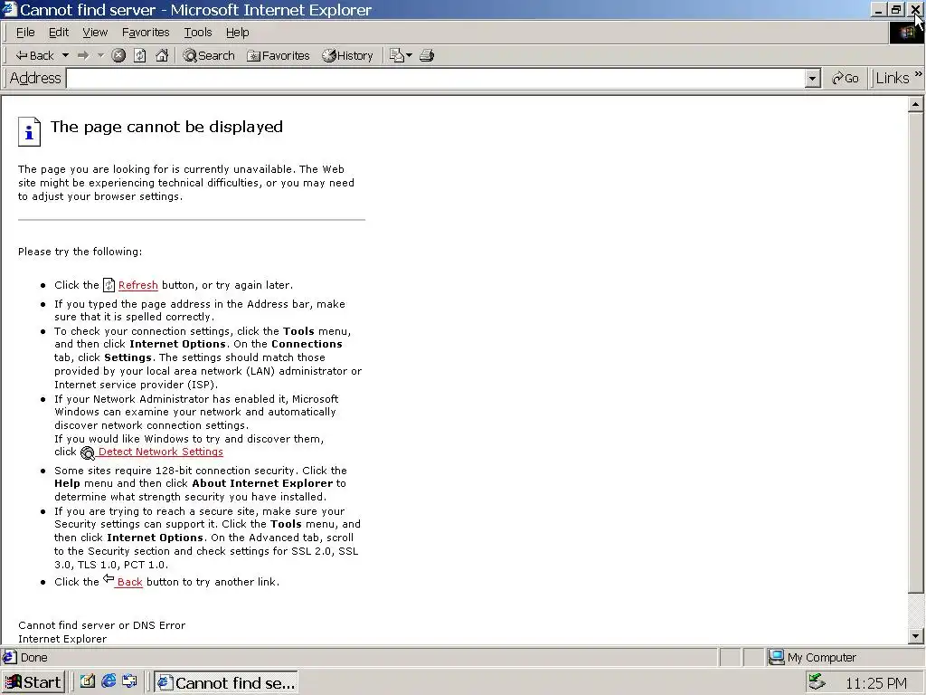926x695 pixels.
Task: Click the Detect Network Settings link
Action: pos(161,452)
